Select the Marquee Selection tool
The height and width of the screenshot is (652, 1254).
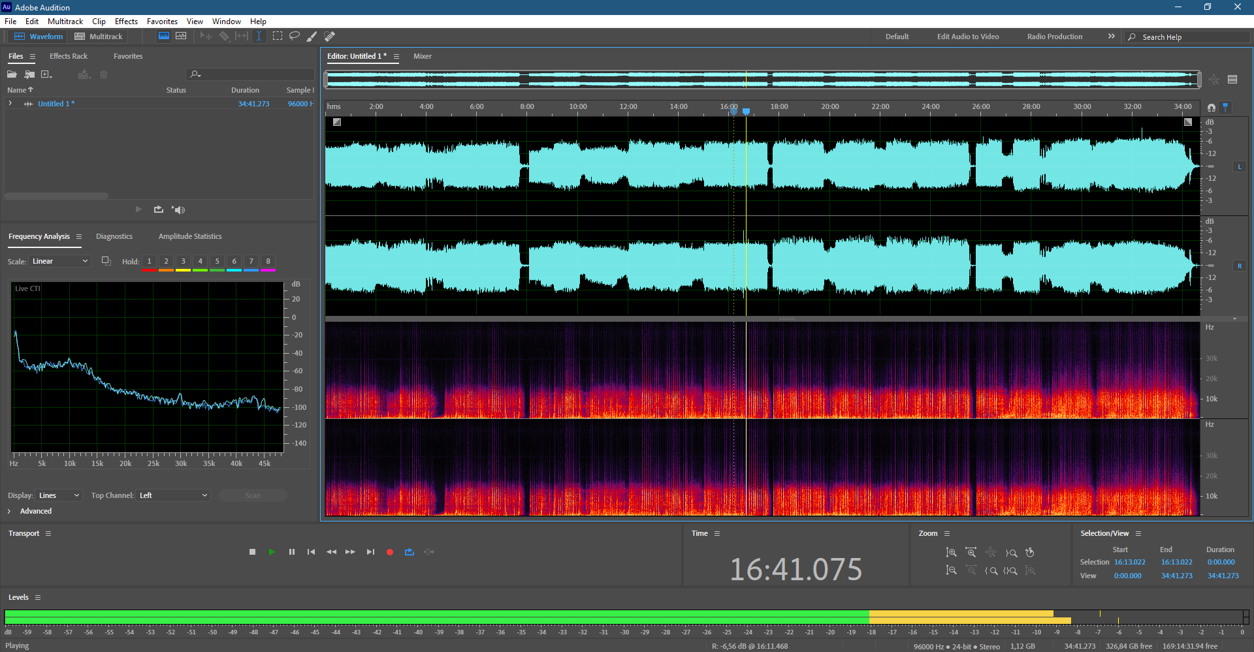click(278, 37)
